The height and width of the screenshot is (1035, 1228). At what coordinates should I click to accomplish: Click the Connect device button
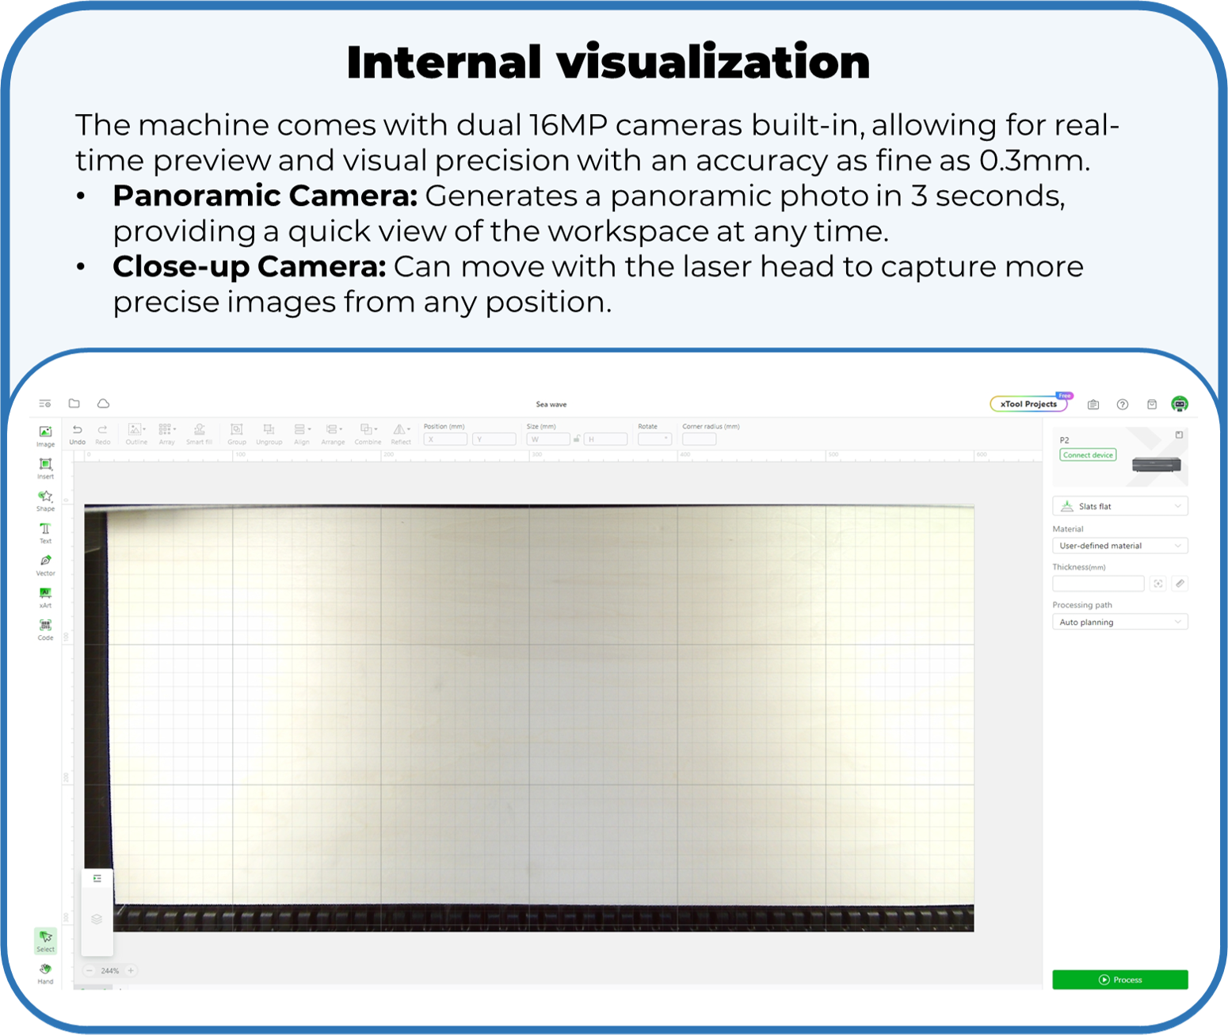[x=1088, y=455]
